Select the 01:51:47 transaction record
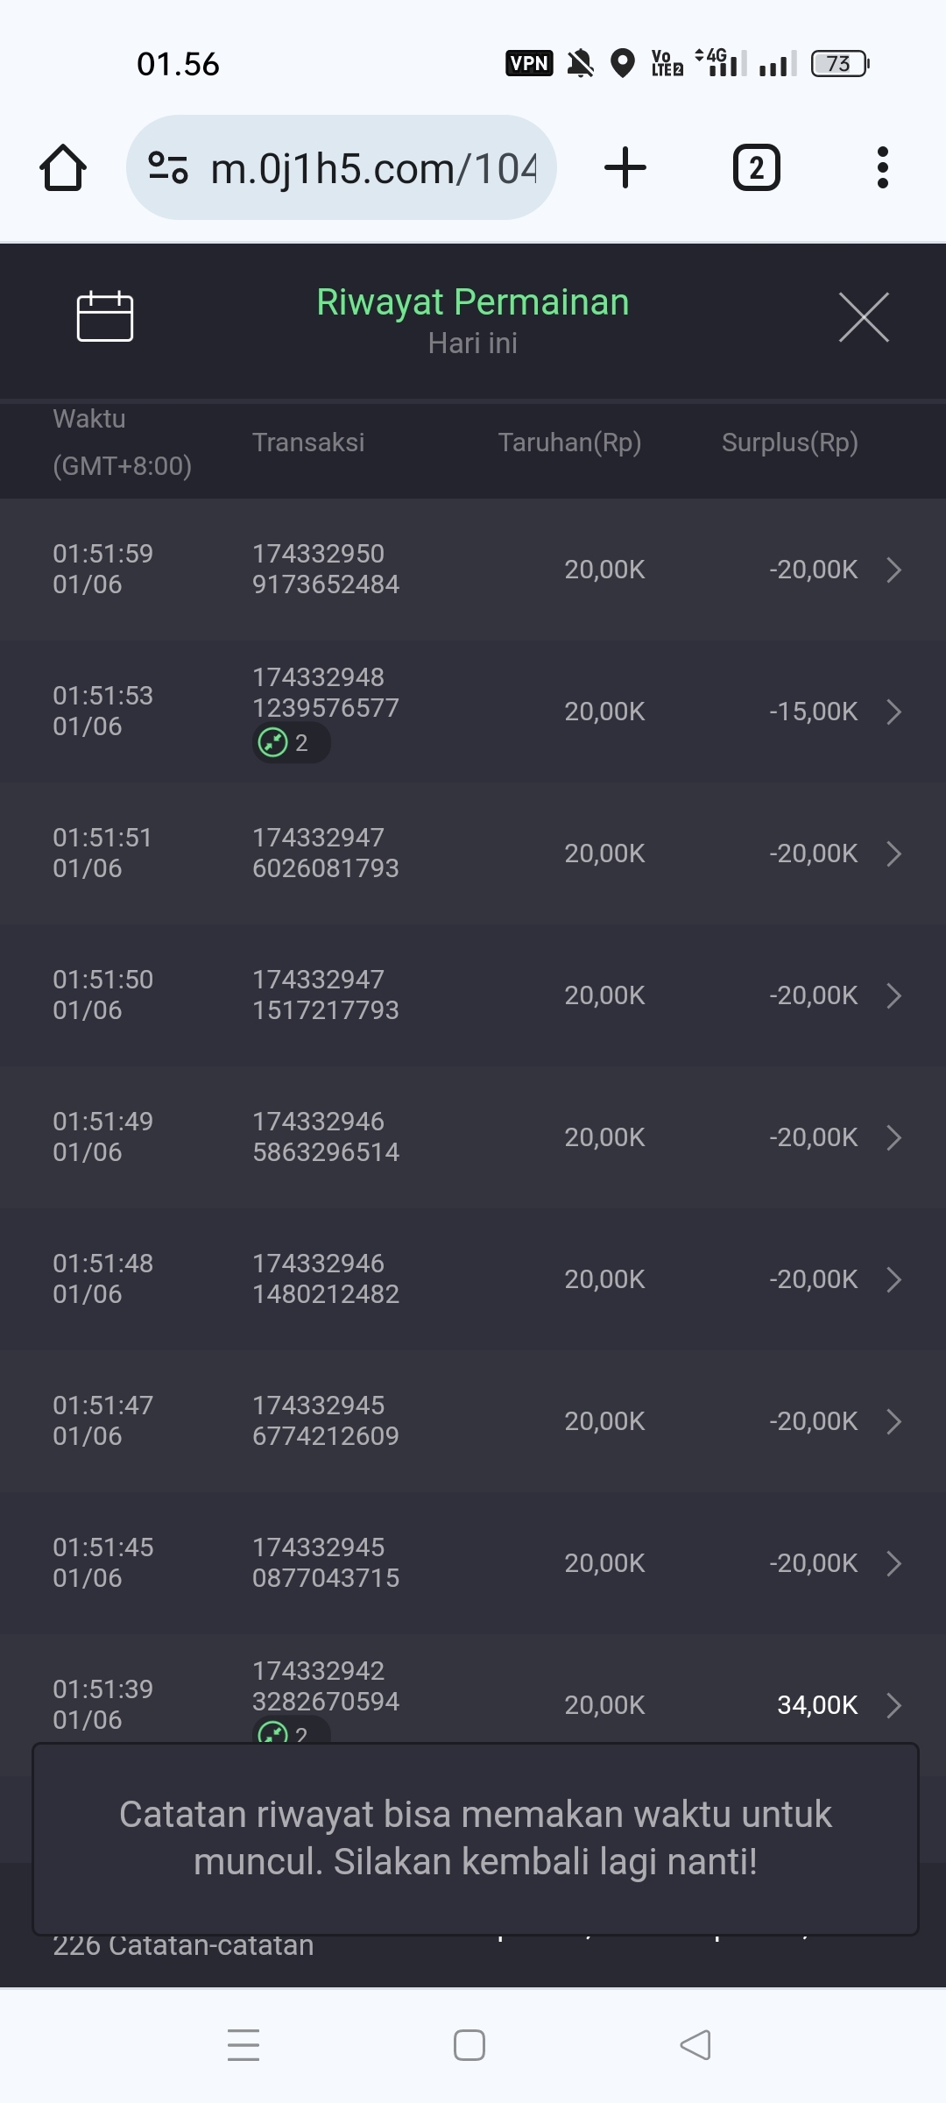 point(473,1421)
